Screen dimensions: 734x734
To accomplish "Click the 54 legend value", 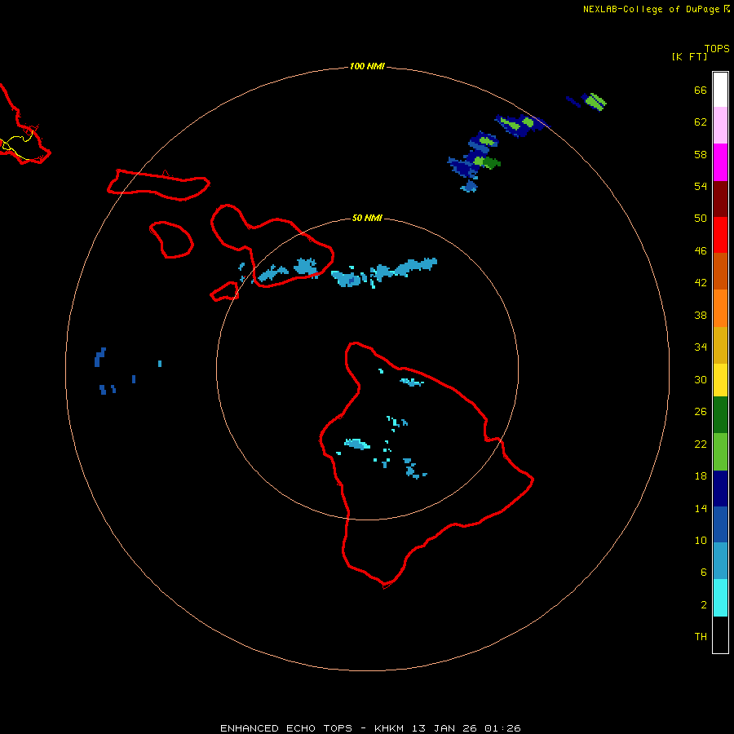I will click(701, 186).
